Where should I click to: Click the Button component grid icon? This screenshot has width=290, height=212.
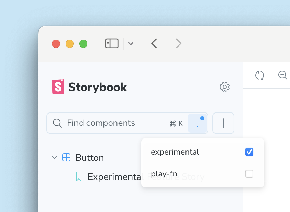66,157
